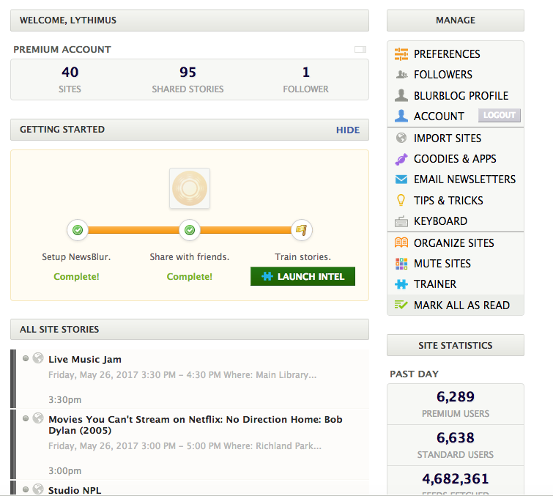Click the Mark All as Read checkmark icon

401,305
